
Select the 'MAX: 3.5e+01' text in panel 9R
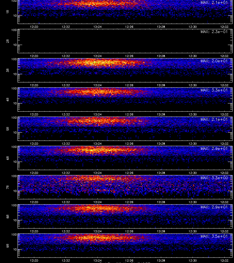(x=214, y=236)
